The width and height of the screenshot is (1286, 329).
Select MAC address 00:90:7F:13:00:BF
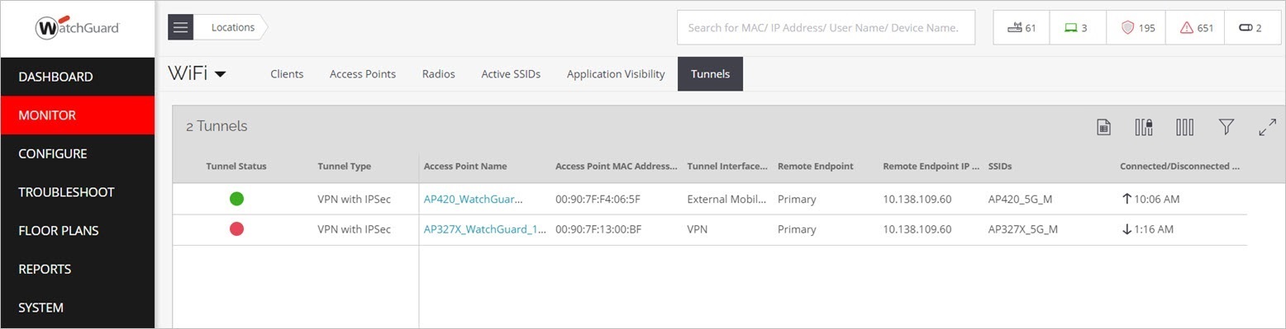tap(598, 229)
